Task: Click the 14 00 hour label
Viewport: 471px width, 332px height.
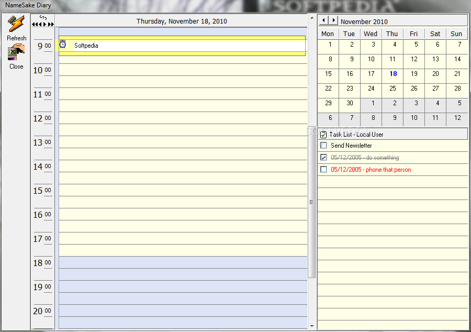Action: pyautogui.click(x=42, y=167)
